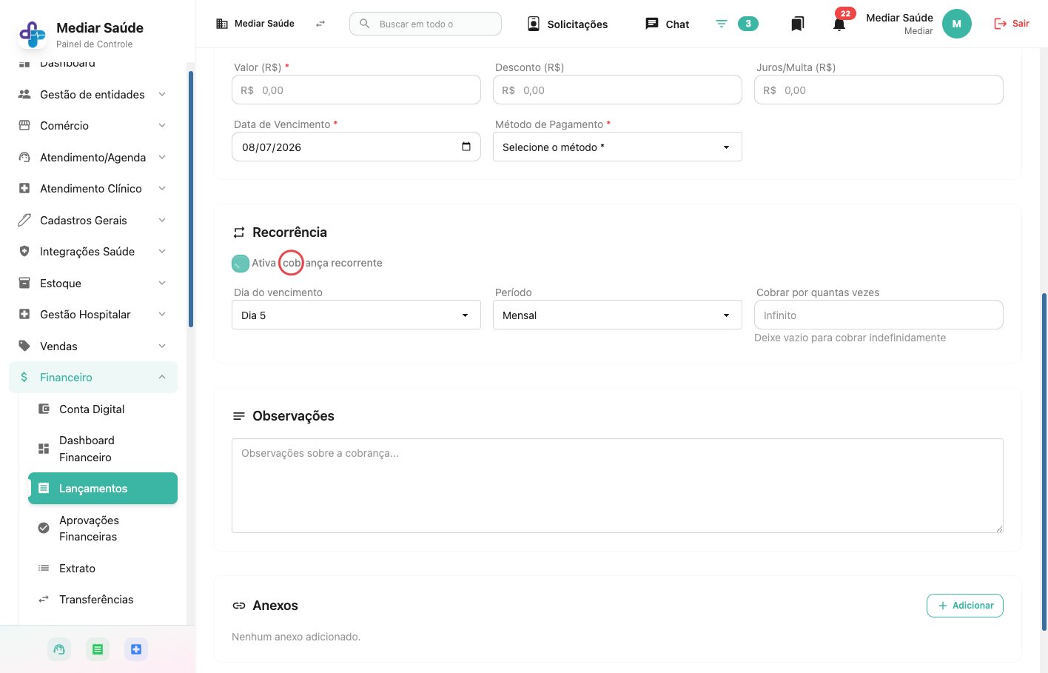
Task: Collapse the Financeiro menu section
Action: [93, 377]
